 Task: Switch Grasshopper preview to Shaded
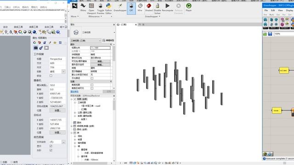click(149, 7)
